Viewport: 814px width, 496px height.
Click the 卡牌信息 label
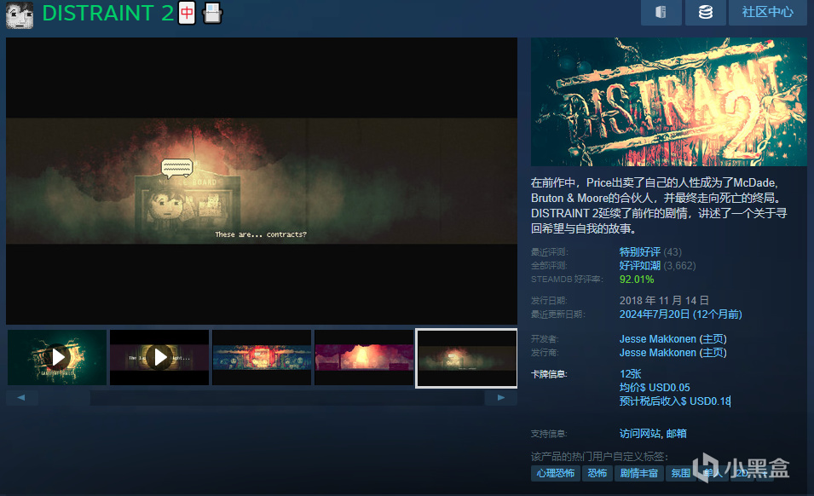(x=549, y=374)
